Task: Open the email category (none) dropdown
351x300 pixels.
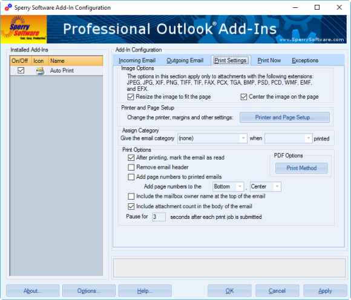Action: click(212, 139)
